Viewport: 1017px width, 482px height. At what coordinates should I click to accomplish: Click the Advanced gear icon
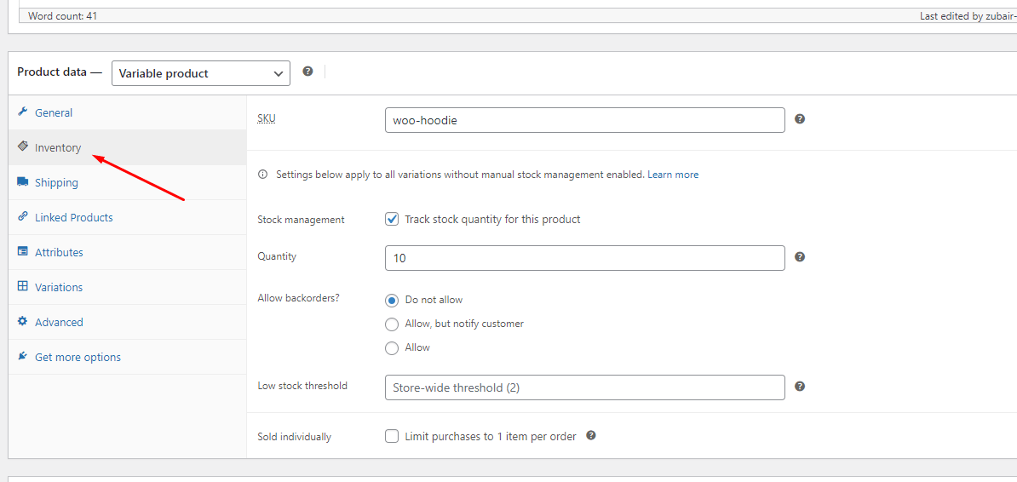23,322
